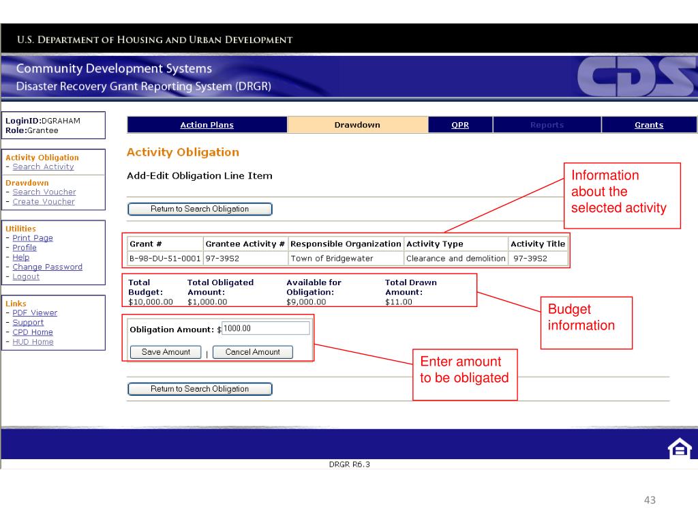Click into the Obligation Amount input field
This screenshot has width=698, height=524.
click(265, 328)
